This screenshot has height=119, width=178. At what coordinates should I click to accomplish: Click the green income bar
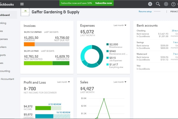click(x=43, y=108)
